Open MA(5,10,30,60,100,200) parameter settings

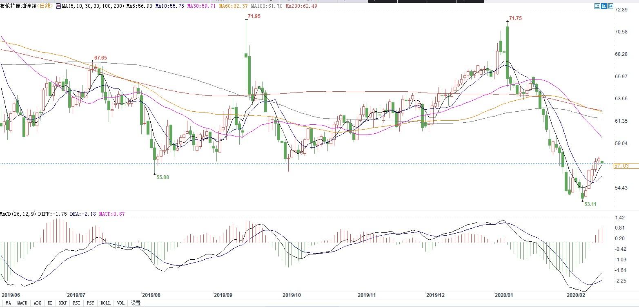coord(93,6)
